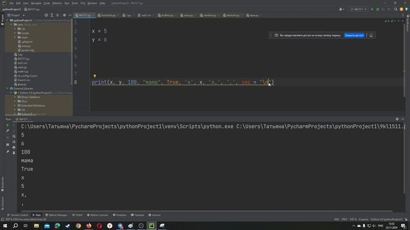The width and height of the screenshot is (410, 230).
Task: Click code line y = 6
Action: (x=99, y=40)
